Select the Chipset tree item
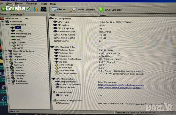176x115 pixels. click(x=21, y=43)
